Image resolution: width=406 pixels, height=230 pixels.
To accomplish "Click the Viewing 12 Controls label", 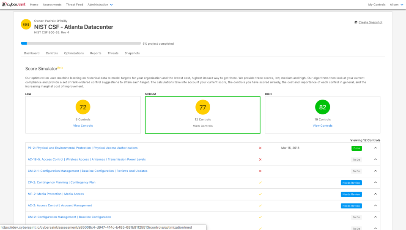I will tap(365, 140).
